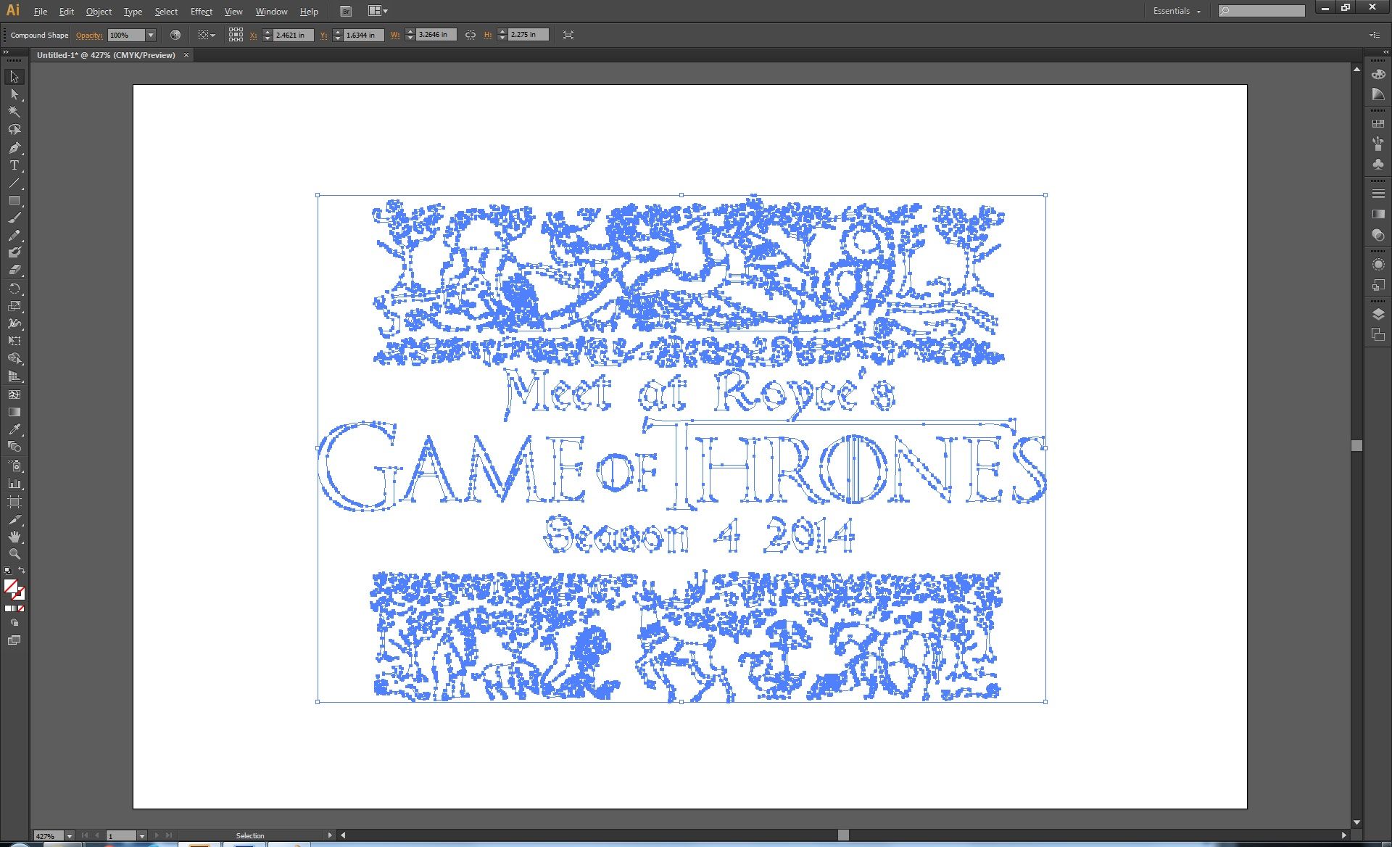Screen dimensions: 1392x847
Task: Choose the Blend tool
Action: (x=14, y=447)
